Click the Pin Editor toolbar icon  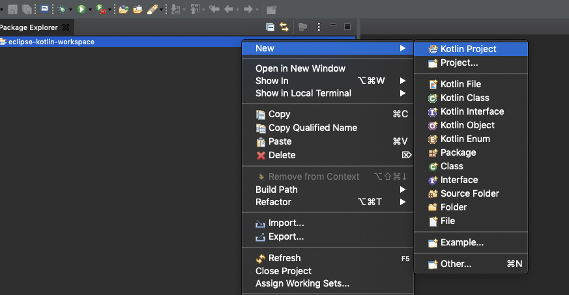click(271, 9)
